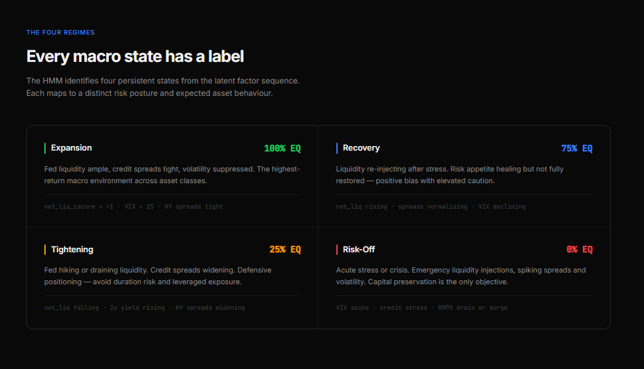The image size is (644, 369).
Task: Click the blue 75% EQ badge
Action: (x=576, y=149)
